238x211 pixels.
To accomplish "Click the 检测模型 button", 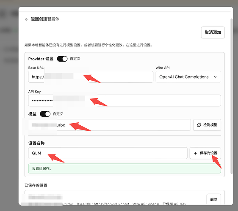I will (x=207, y=125).
